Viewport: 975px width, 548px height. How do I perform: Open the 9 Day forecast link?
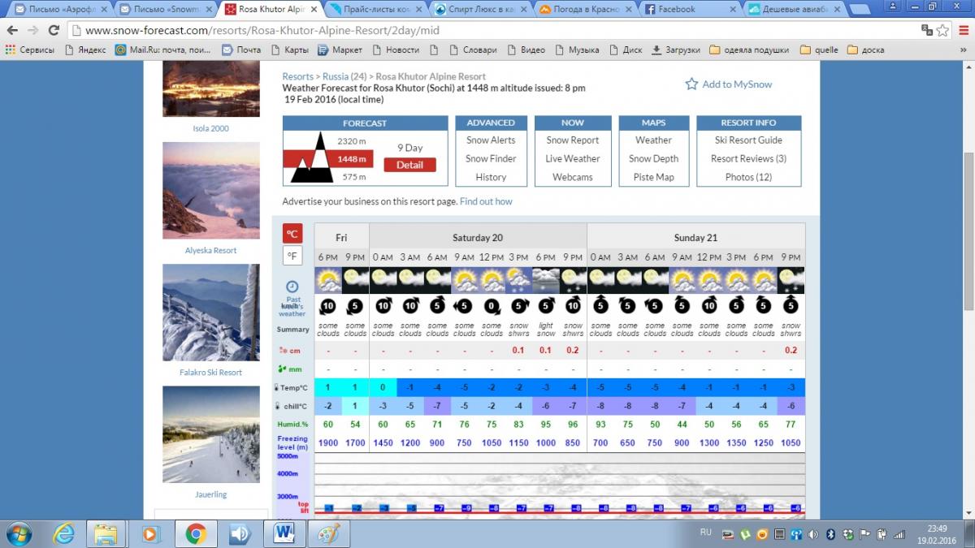point(409,148)
